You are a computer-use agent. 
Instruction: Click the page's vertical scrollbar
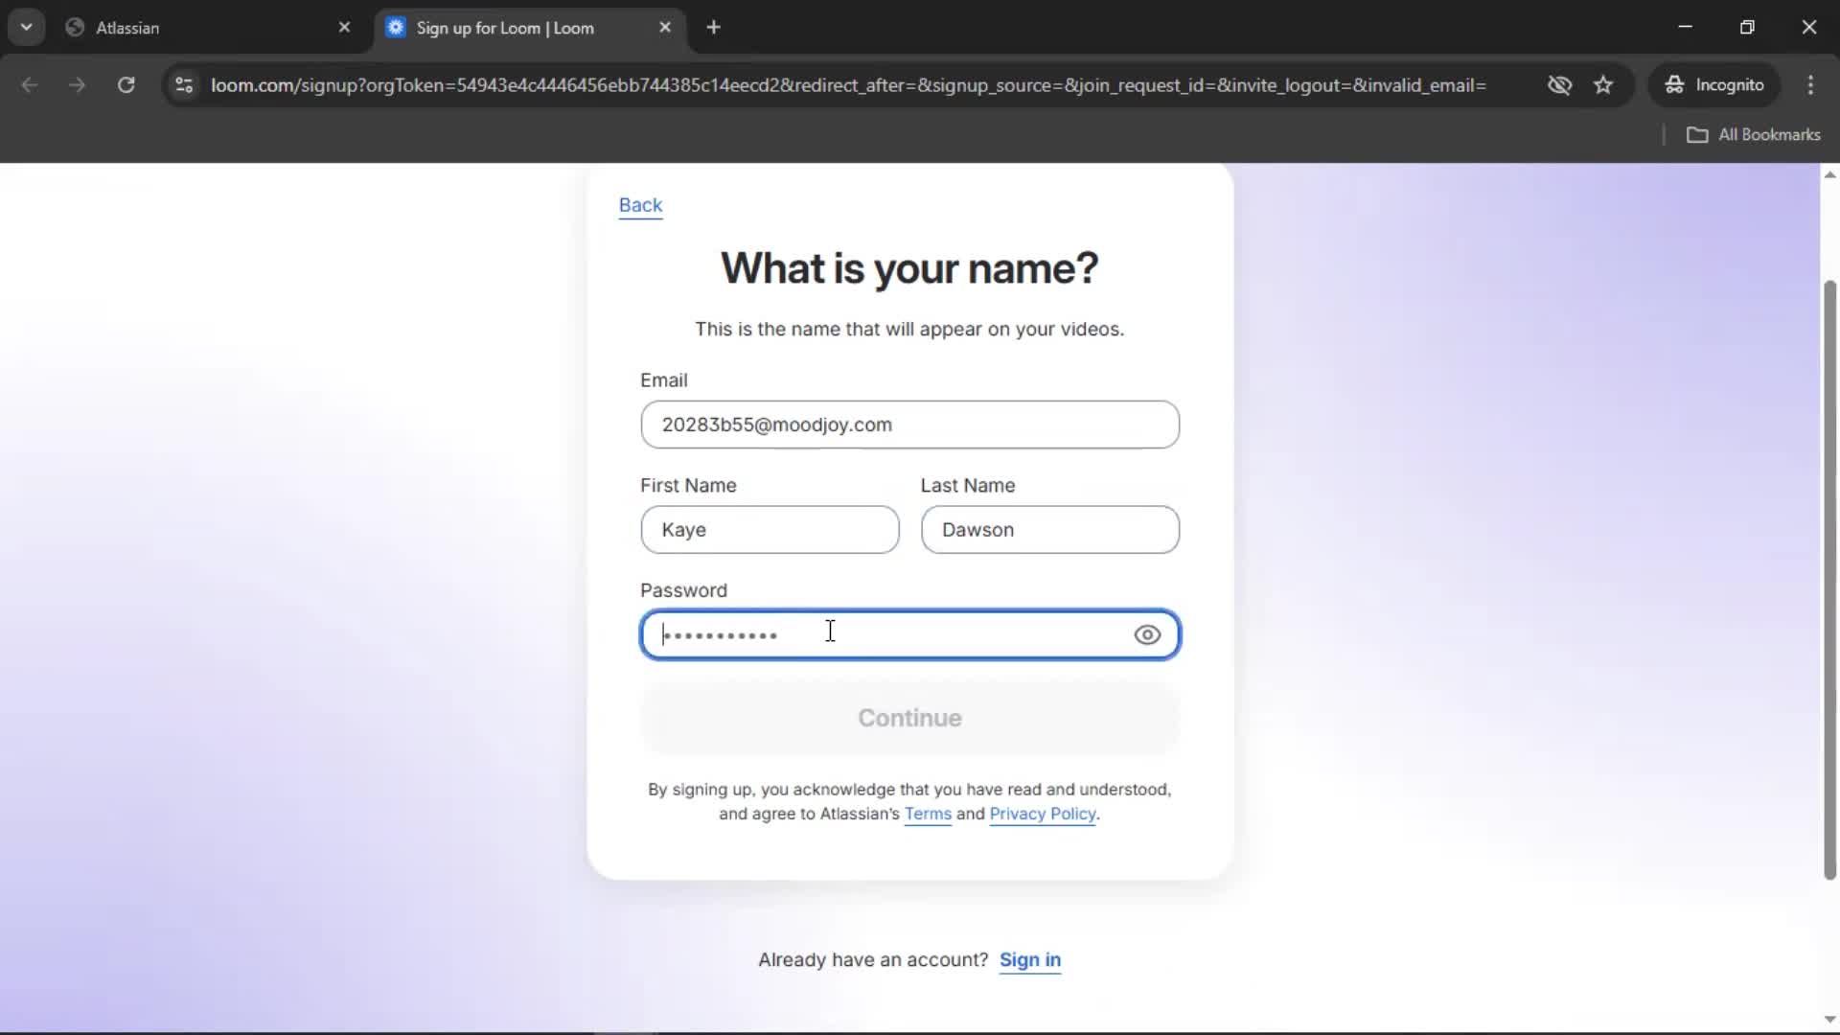pos(1829,575)
